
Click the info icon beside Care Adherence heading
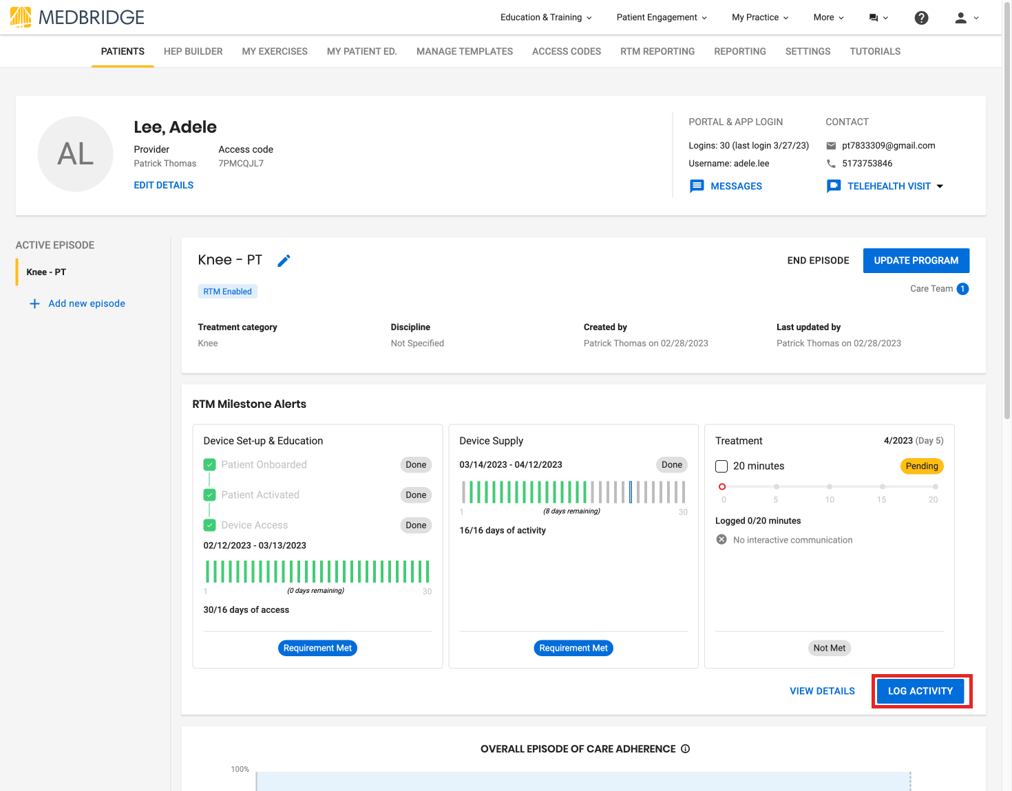pyautogui.click(x=685, y=749)
